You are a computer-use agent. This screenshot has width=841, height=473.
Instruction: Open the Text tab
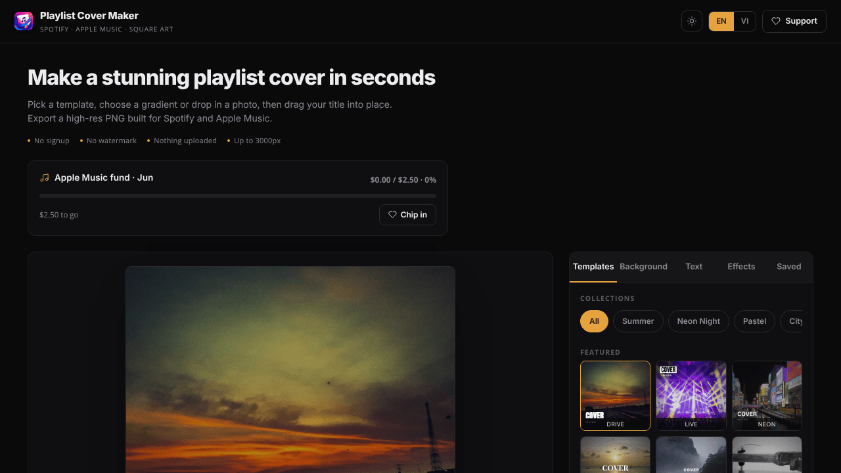694,267
